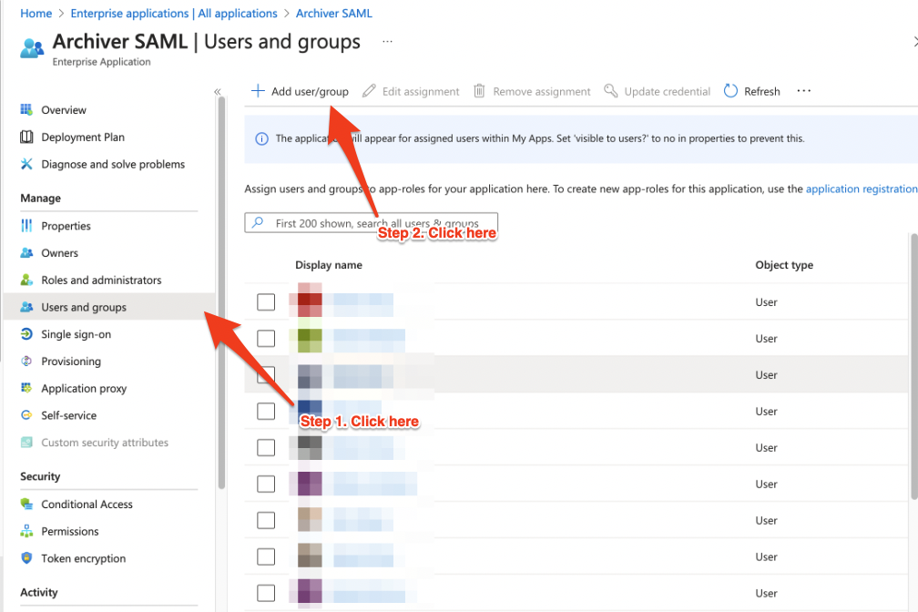
Task: Click the Deployment Plan book icon
Action: (x=26, y=137)
